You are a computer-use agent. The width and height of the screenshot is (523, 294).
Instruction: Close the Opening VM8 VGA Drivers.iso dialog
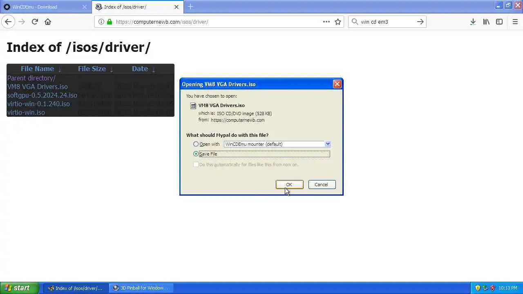(337, 84)
